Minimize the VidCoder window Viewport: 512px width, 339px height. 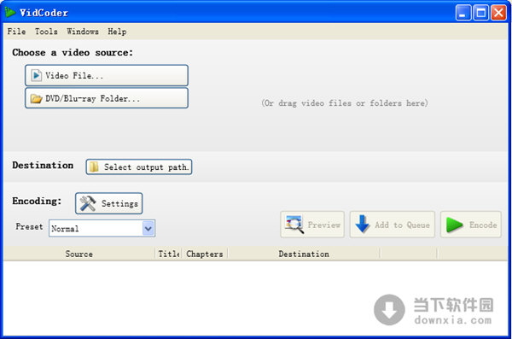coord(463,13)
